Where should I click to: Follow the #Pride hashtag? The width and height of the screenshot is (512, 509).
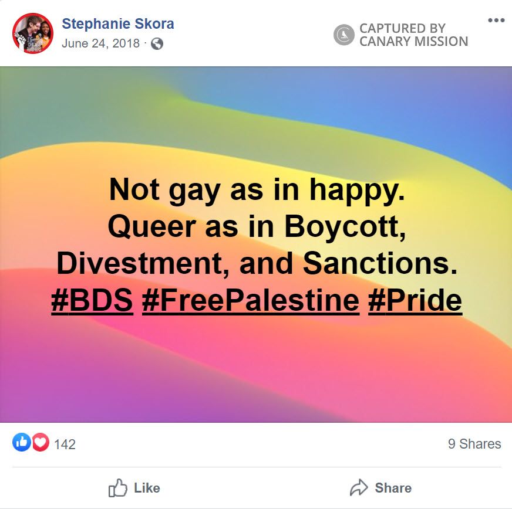click(415, 300)
